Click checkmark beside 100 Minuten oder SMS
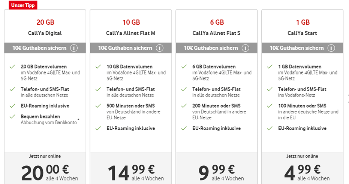349x184 pixels. [x=270, y=105]
